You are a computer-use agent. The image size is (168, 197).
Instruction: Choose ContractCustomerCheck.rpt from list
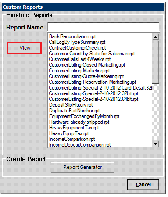click(77, 48)
